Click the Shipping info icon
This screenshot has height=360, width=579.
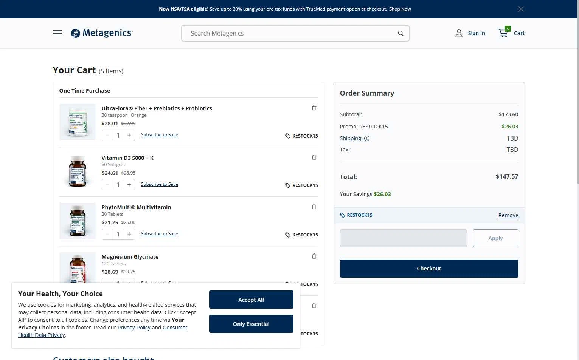[x=366, y=138]
